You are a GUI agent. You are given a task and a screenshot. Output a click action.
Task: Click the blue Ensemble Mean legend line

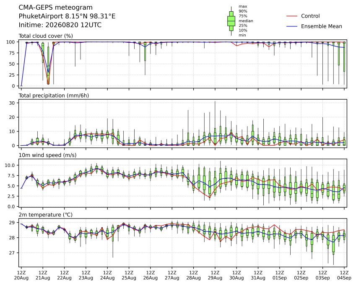pyautogui.click(x=292, y=26)
